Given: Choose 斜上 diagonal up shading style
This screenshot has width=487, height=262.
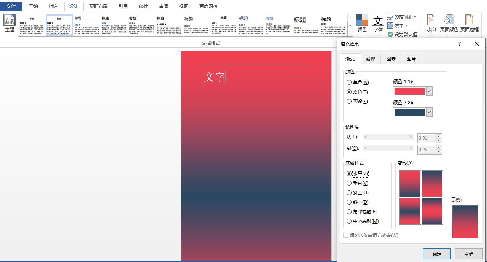Looking at the screenshot, I should [357, 192].
